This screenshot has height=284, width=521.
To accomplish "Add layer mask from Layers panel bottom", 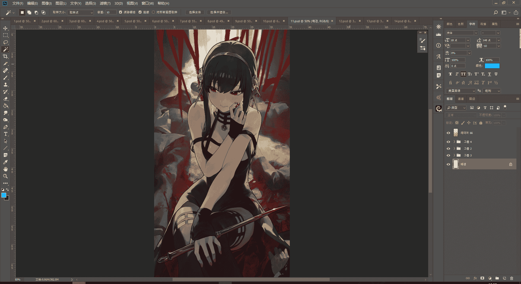I will pos(482,278).
